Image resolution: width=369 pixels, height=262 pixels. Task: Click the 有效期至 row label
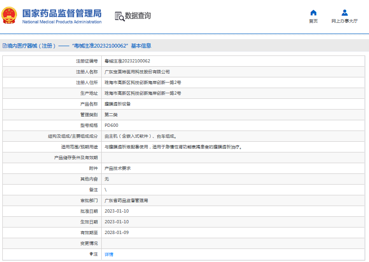(x=89, y=233)
